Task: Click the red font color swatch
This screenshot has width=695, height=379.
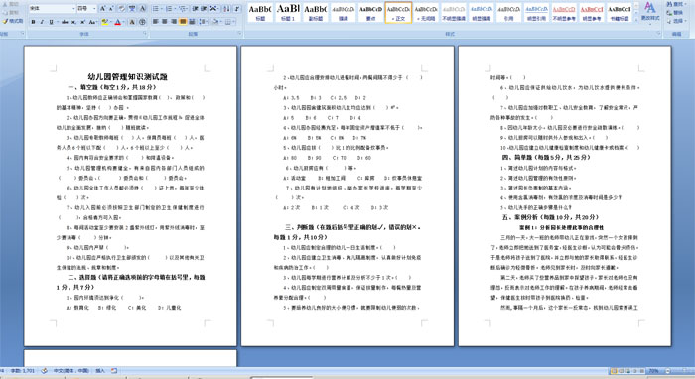Action: (118, 22)
